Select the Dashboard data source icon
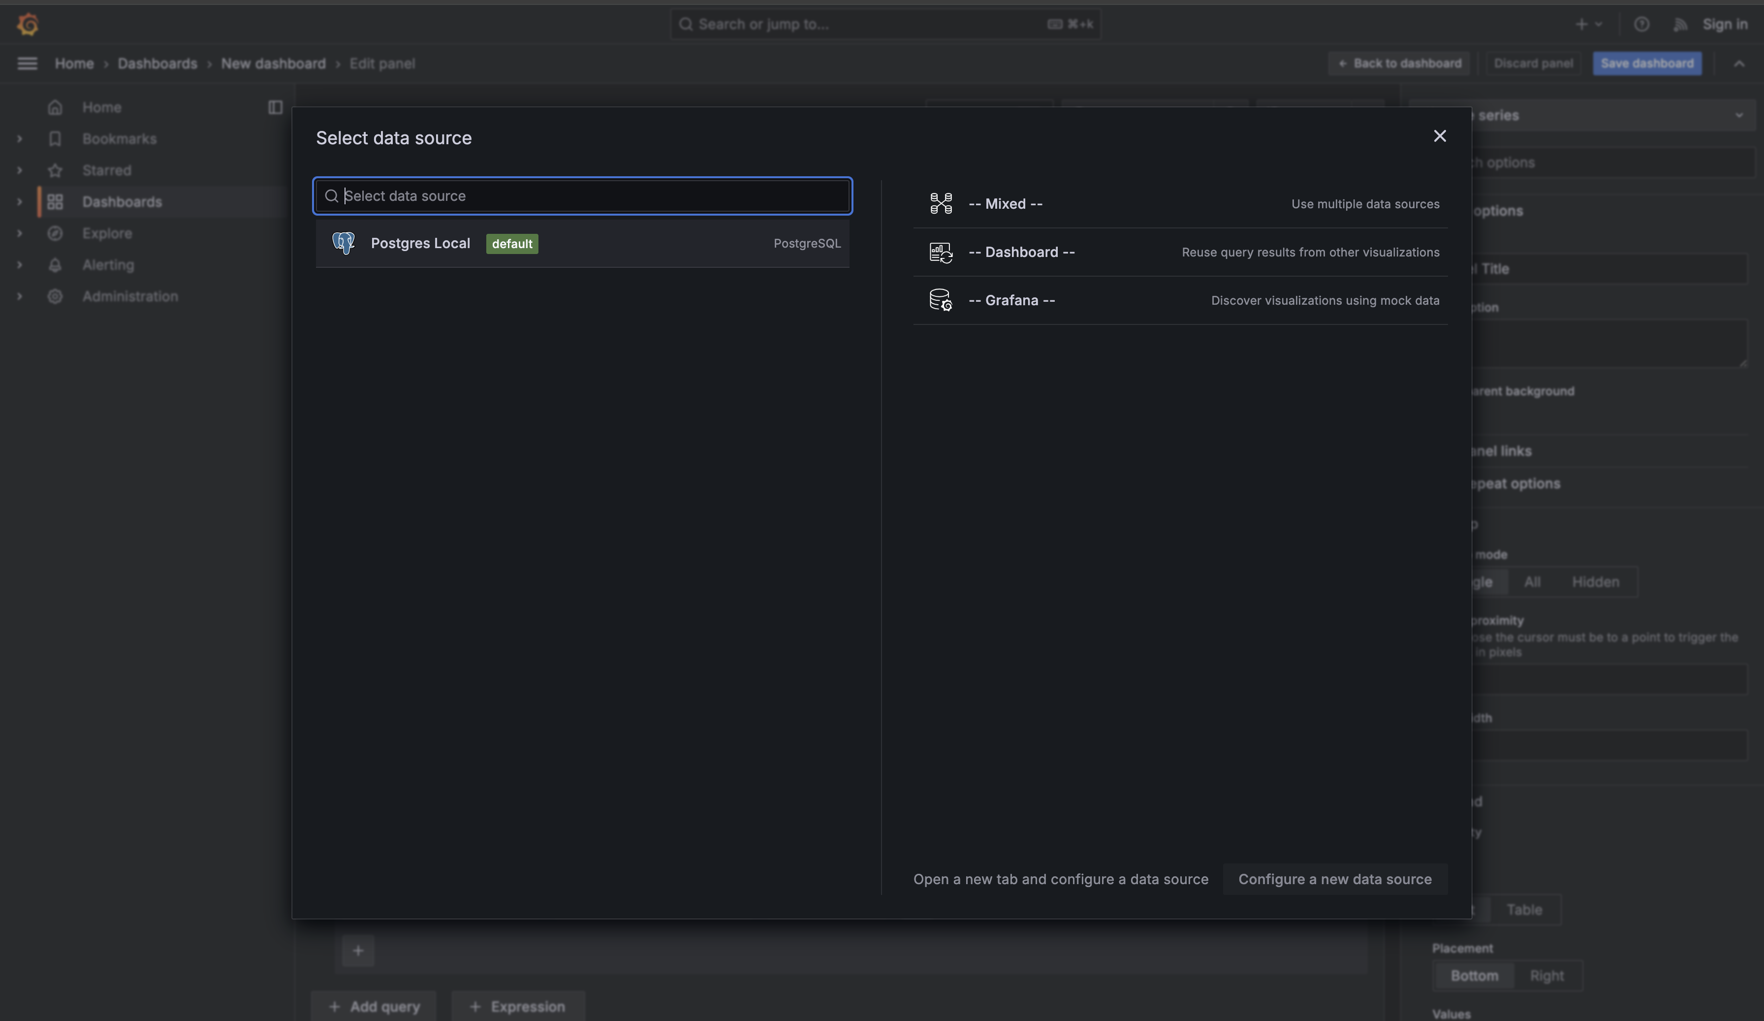Screen dimensions: 1764x1021 pos(941,252)
